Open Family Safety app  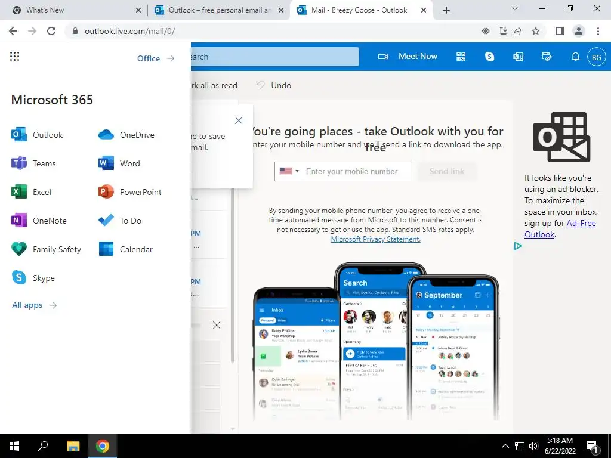click(x=47, y=249)
